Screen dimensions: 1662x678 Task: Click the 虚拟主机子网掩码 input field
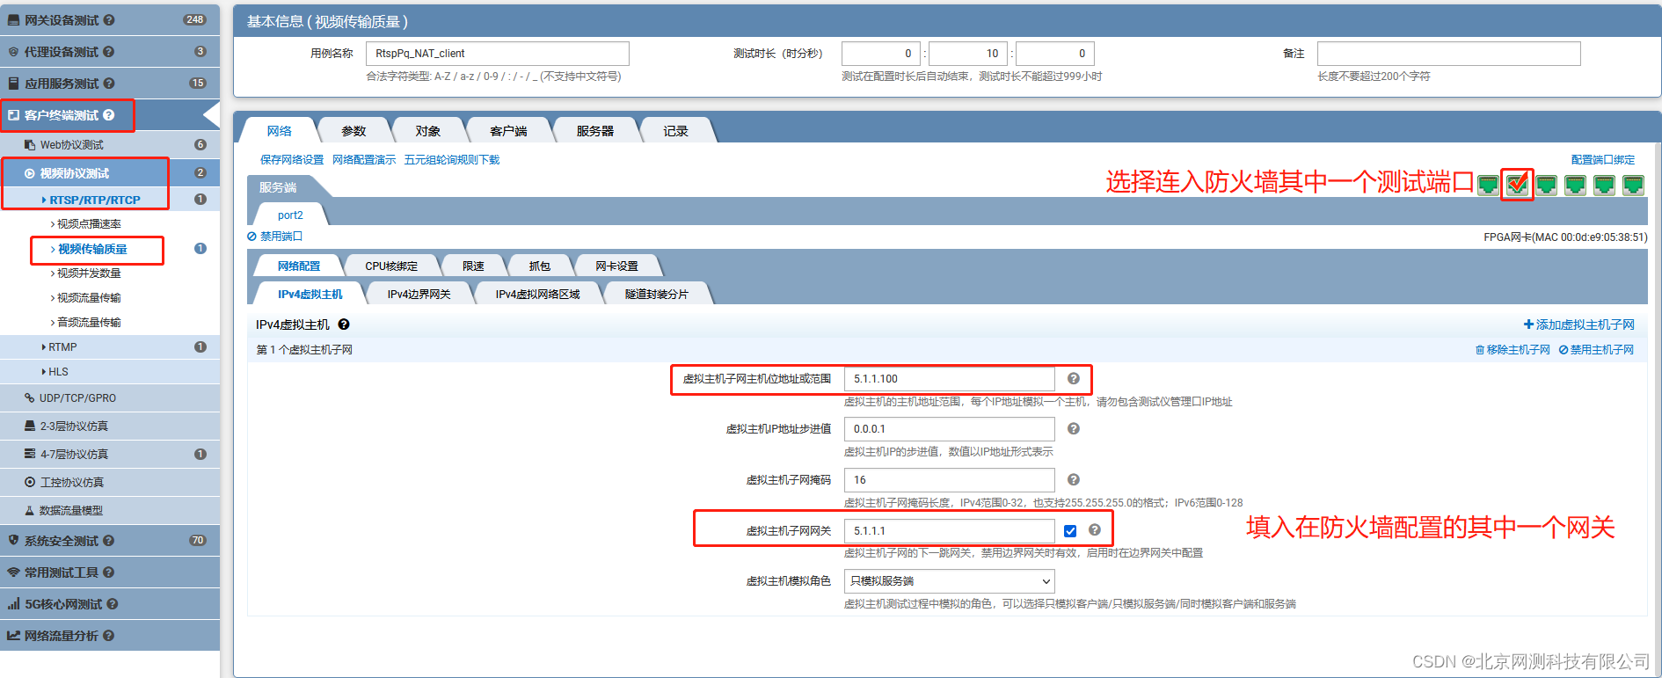click(x=950, y=480)
